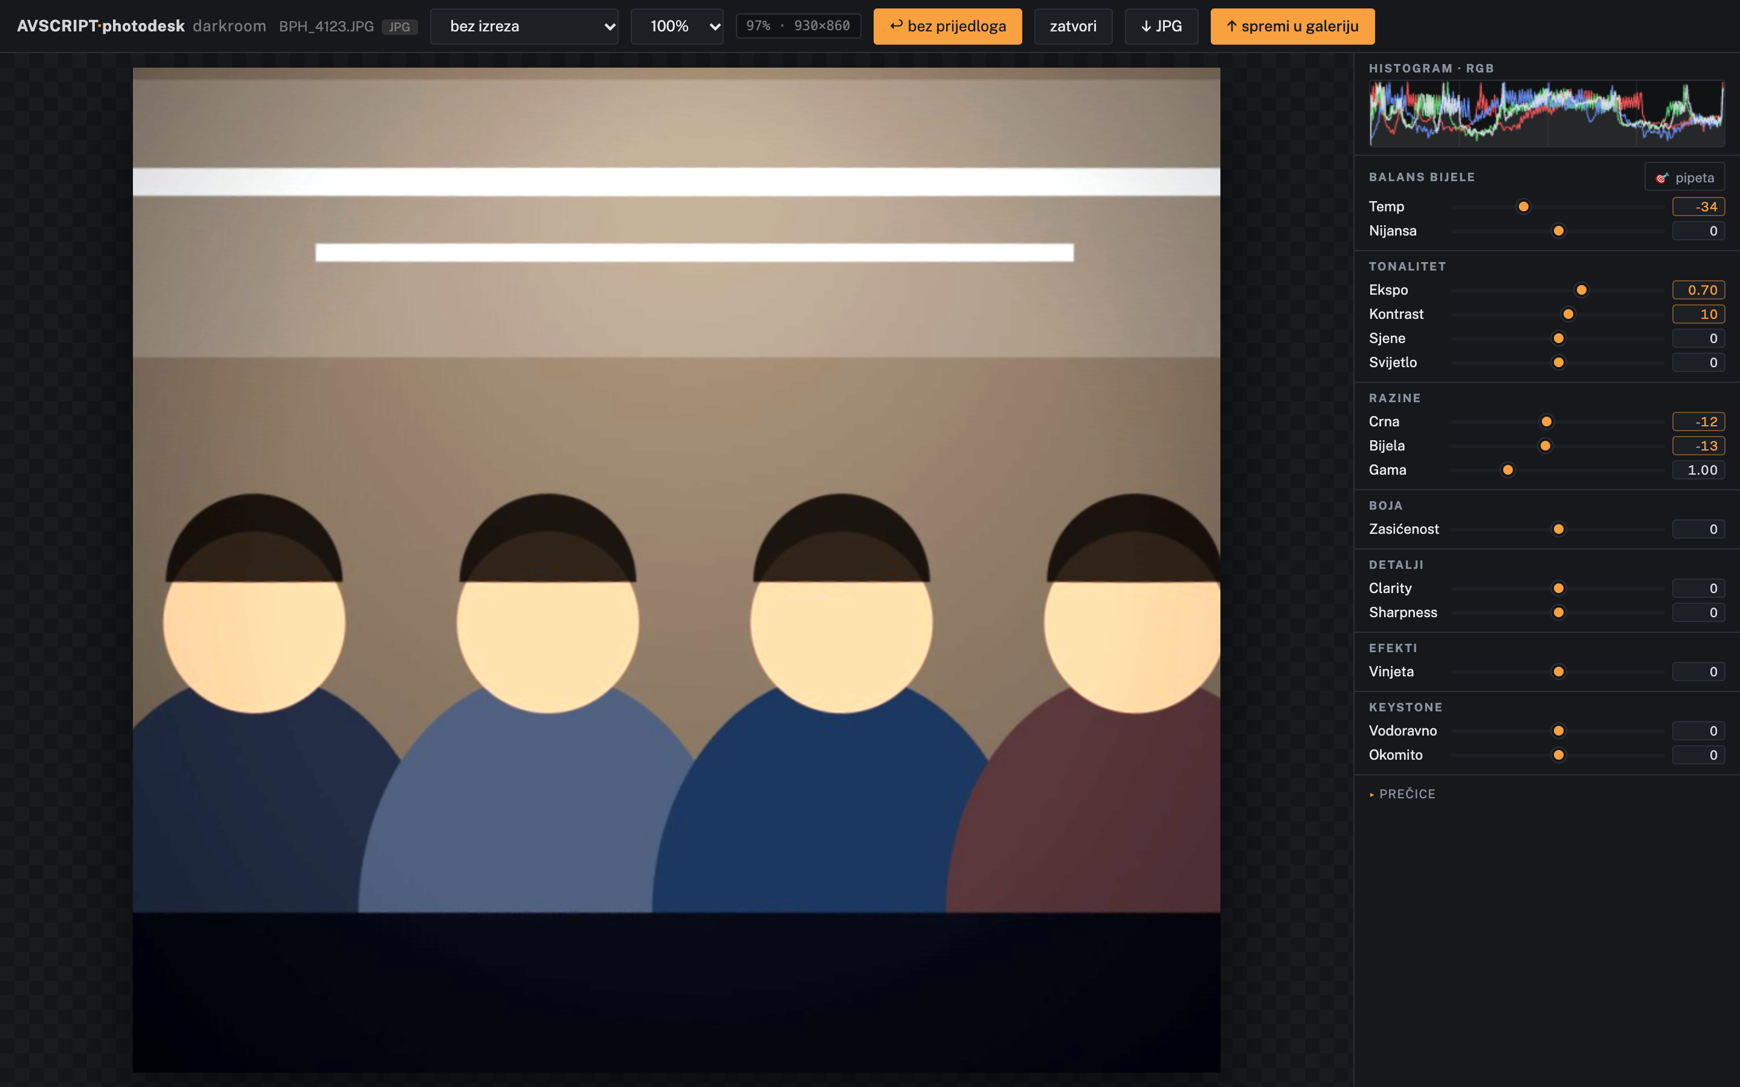Click the Clarity slider handle
The image size is (1740, 1087).
pyautogui.click(x=1558, y=589)
